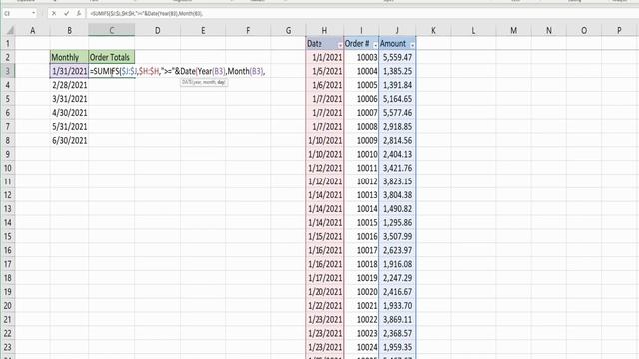
Task: Click the Date header cell in H1
Action: point(324,43)
